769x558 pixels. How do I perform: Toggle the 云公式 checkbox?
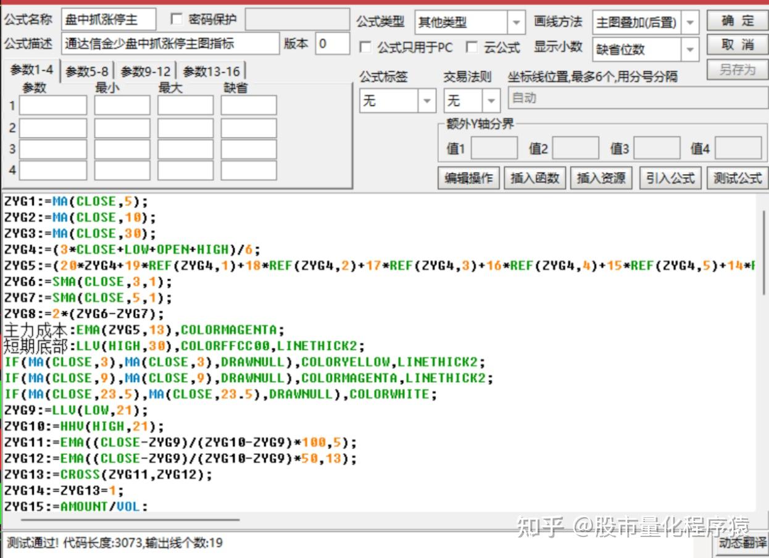pyautogui.click(x=472, y=48)
